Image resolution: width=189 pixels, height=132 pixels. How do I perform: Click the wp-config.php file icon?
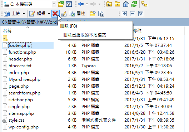pyautogui.click(x=5, y=127)
